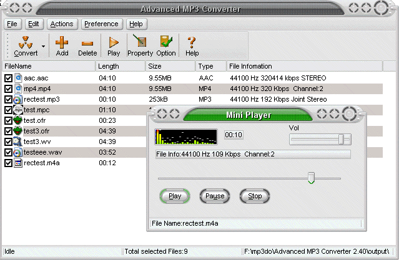Uncheck the test3.wv checkbox
This screenshot has width=399, height=260.
[8, 142]
